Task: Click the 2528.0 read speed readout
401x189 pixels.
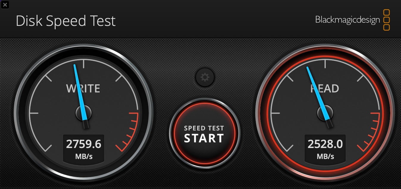Action: click(x=325, y=144)
